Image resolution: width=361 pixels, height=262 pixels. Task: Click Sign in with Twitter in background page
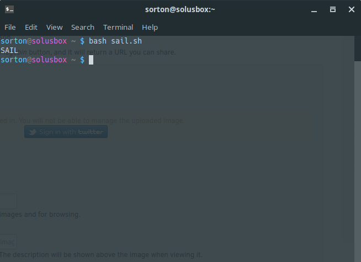click(x=66, y=132)
